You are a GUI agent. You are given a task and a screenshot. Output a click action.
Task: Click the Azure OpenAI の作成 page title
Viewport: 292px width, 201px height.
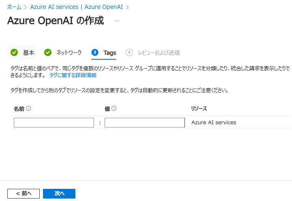(x=56, y=21)
